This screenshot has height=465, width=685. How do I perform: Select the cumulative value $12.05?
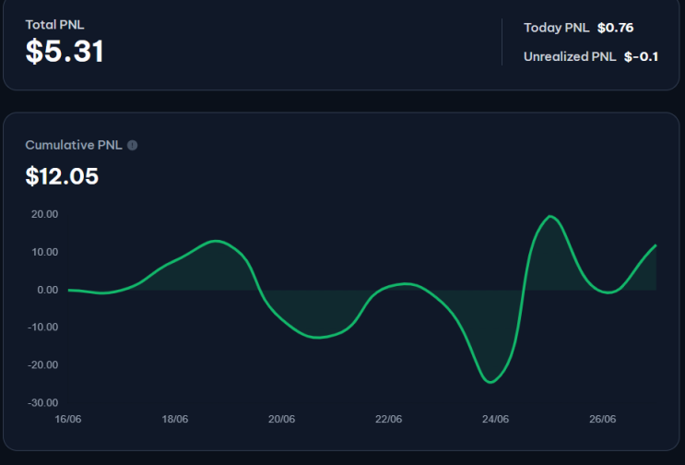[x=62, y=176]
